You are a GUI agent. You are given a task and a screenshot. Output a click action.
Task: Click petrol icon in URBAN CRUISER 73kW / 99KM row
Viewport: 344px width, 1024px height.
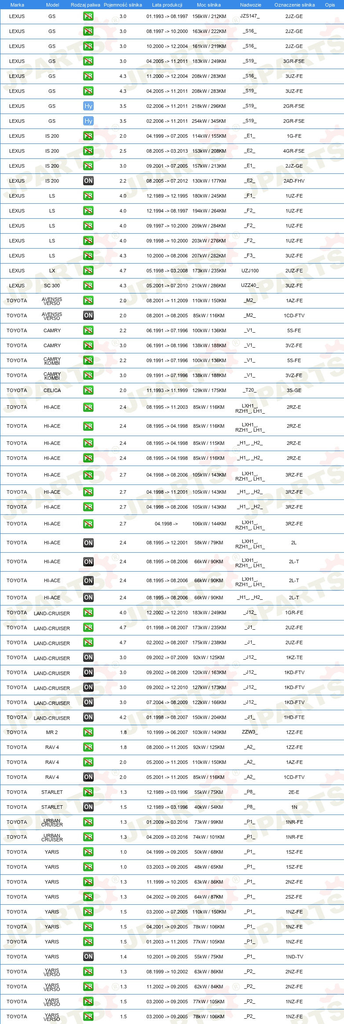coord(88,822)
